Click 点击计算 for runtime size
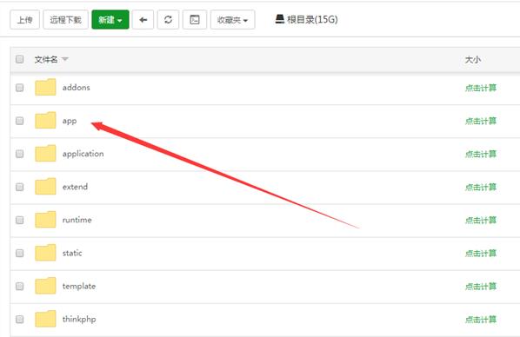Screen dimensions: 520x337 [481, 221]
